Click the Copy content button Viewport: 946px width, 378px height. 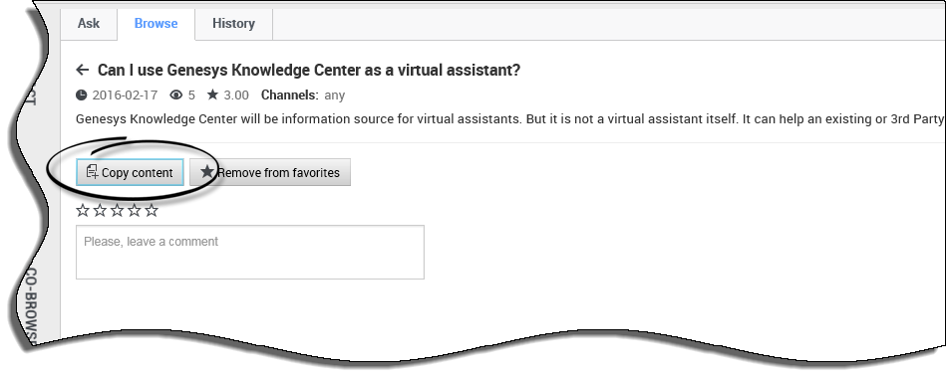click(130, 172)
